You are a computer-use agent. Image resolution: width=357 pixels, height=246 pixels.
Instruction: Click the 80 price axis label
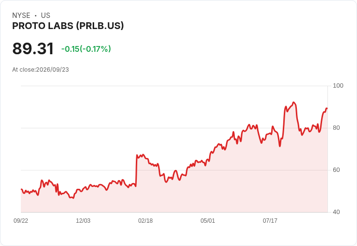pyautogui.click(x=336, y=128)
